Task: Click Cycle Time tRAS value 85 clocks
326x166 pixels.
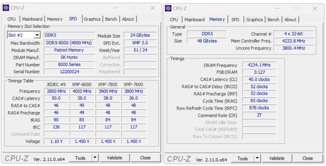Action: pos(259,101)
